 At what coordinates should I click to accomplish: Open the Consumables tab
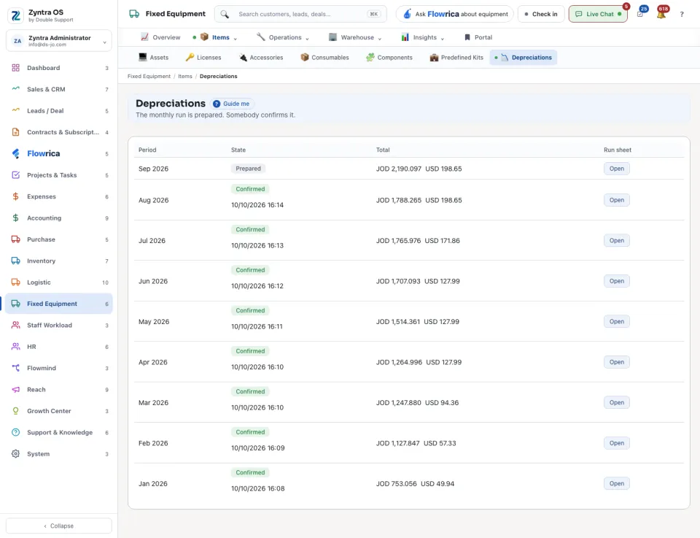(325, 58)
